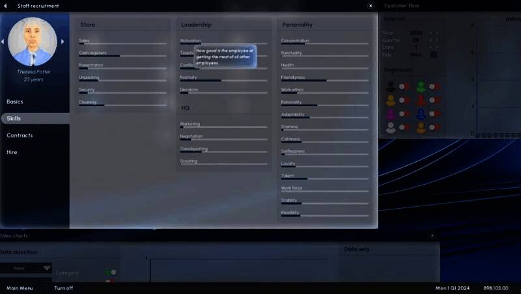Toggle the green customer segment switch

[x=434, y=87]
